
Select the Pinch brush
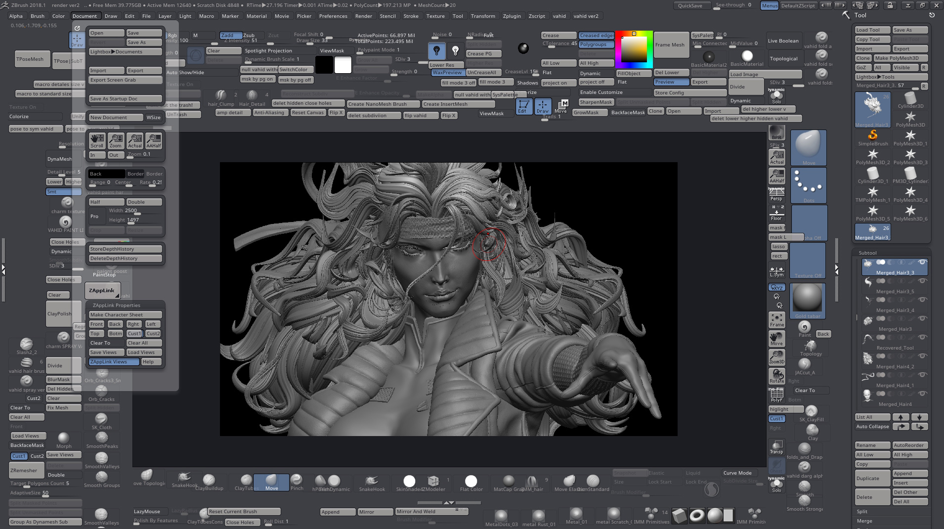pos(297,482)
